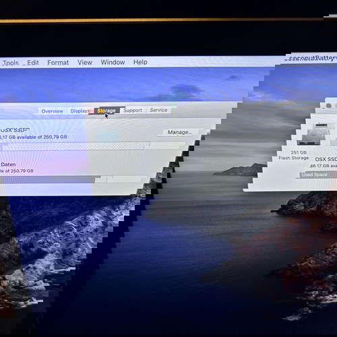This screenshot has height=337, width=337.
Task: Click the Manage... button
Action: (180, 132)
